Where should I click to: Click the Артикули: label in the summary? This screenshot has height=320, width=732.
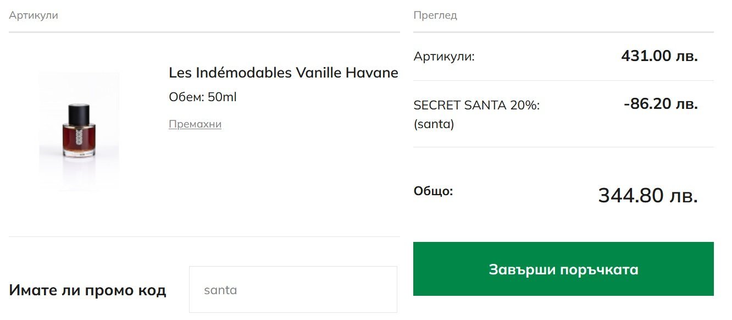click(x=443, y=57)
